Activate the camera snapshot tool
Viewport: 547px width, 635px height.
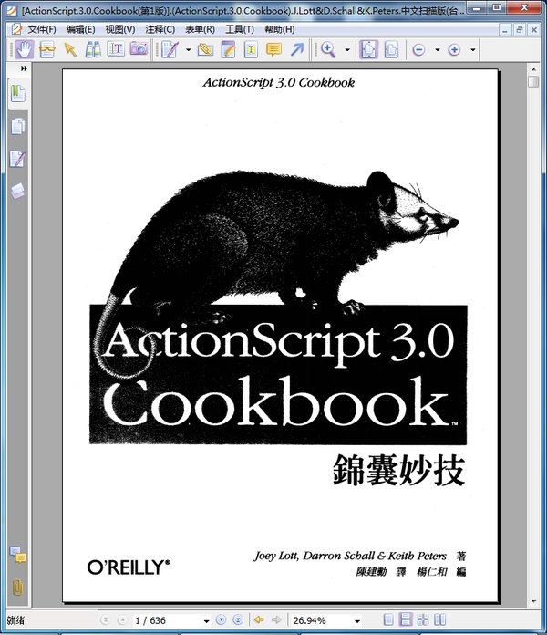click(x=139, y=49)
